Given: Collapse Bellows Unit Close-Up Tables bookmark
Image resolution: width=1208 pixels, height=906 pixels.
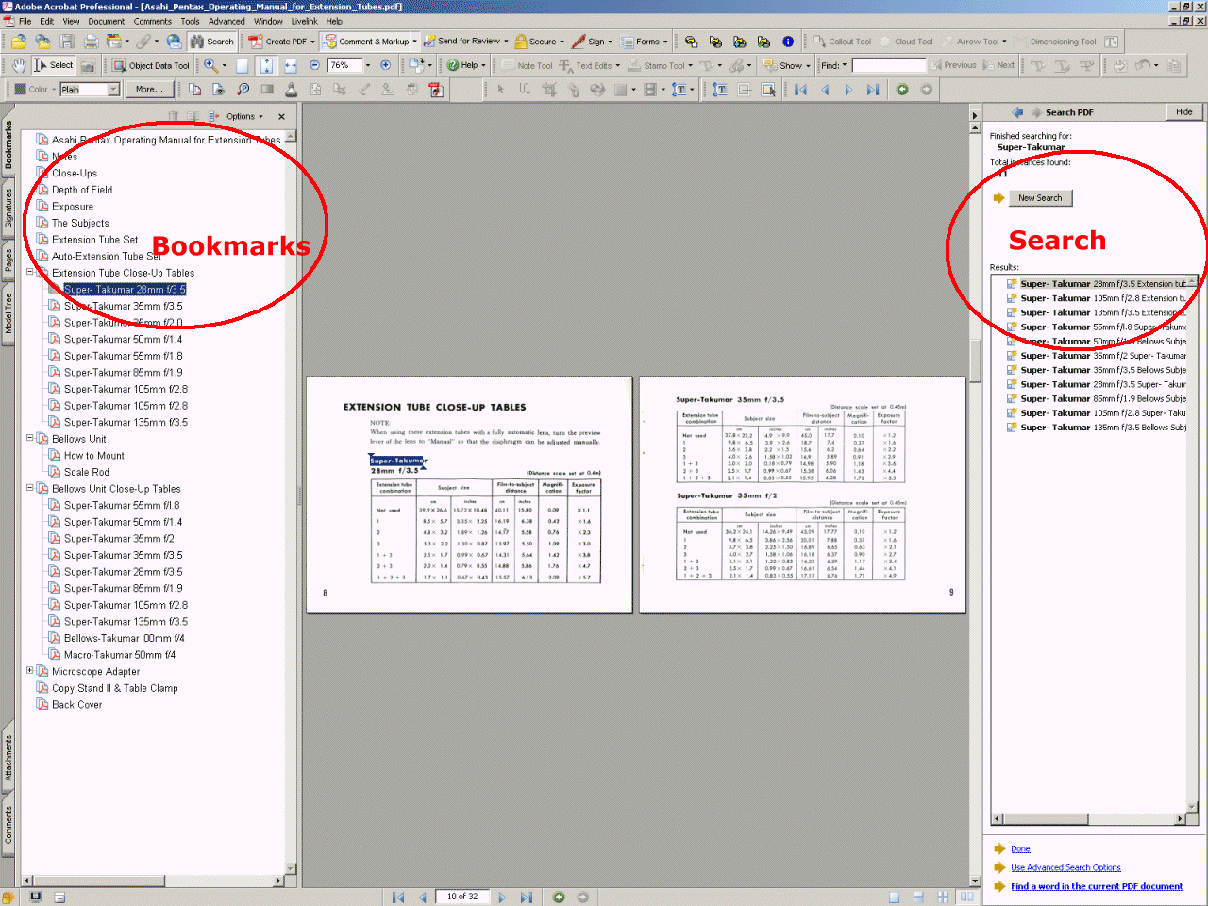Looking at the screenshot, I should [x=29, y=489].
